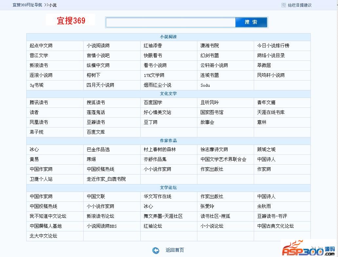Click the back arrow icon beside 返回首页

156,250
